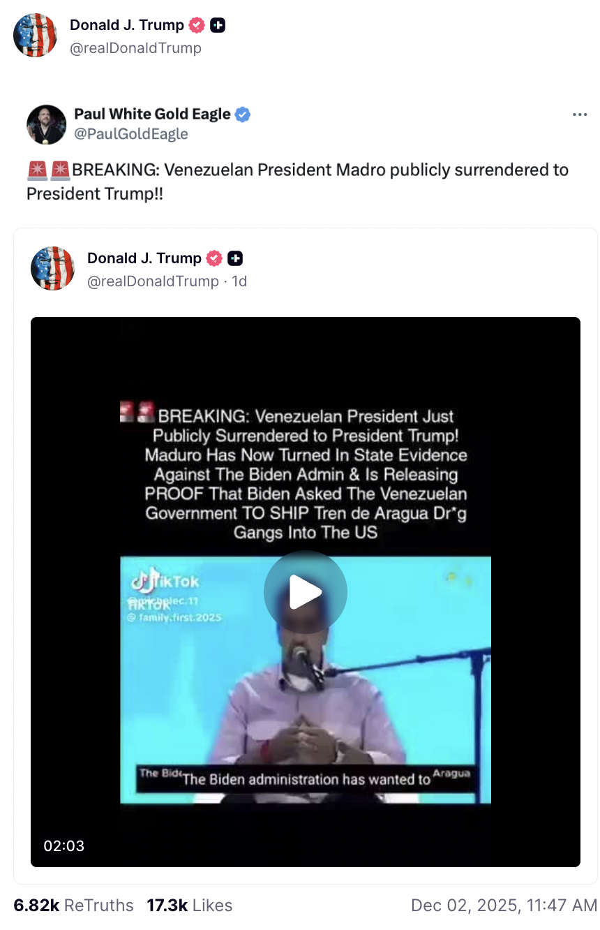Click the plus badge in the quoted post
Image resolution: width=600 pixels, height=930 pixels.
[235, 258]
